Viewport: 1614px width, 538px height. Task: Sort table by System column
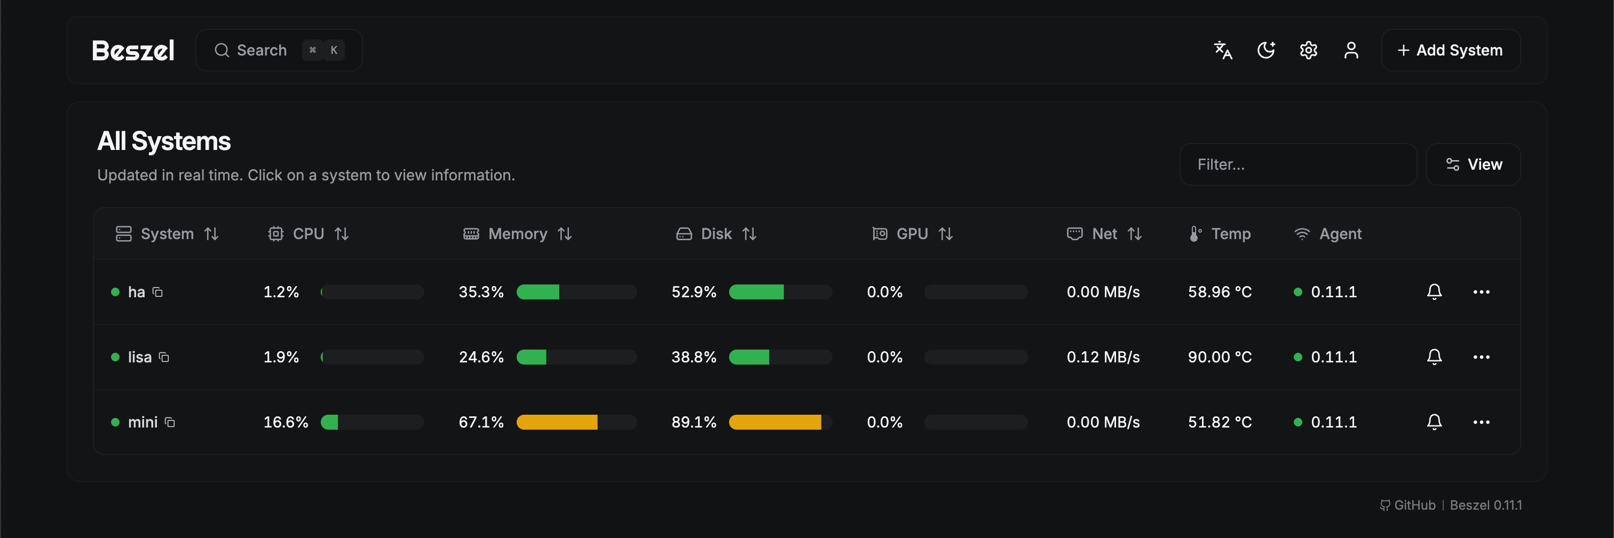pyautogui.click(x=167, y=234)
